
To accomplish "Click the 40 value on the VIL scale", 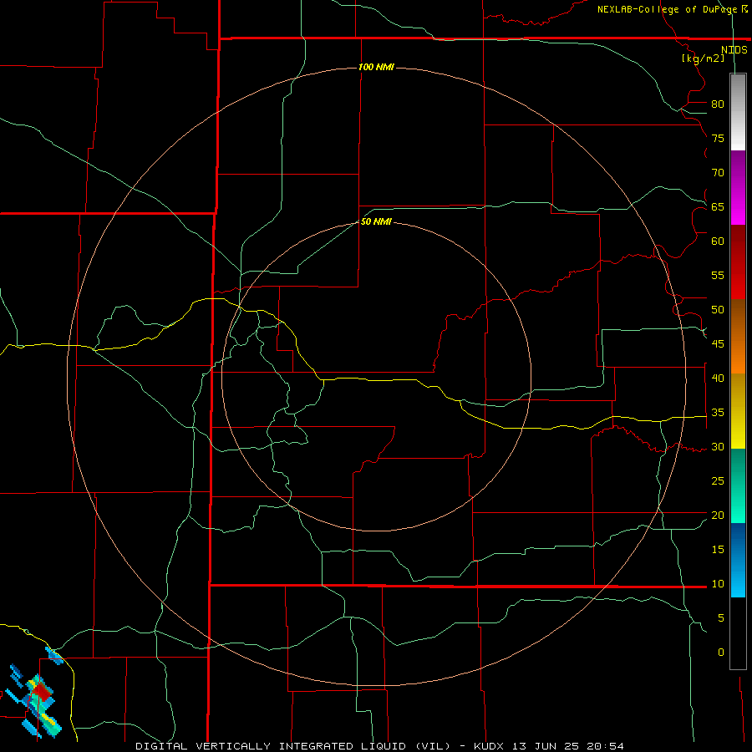I will click(718, 379).
